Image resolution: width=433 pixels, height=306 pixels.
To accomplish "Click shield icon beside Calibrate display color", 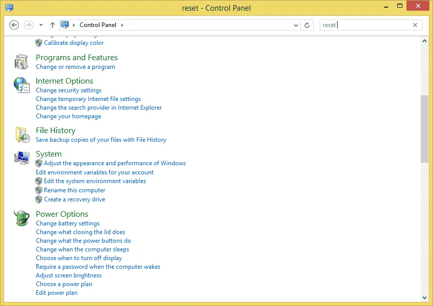I will pyautogui.click(x=39, y=43).
